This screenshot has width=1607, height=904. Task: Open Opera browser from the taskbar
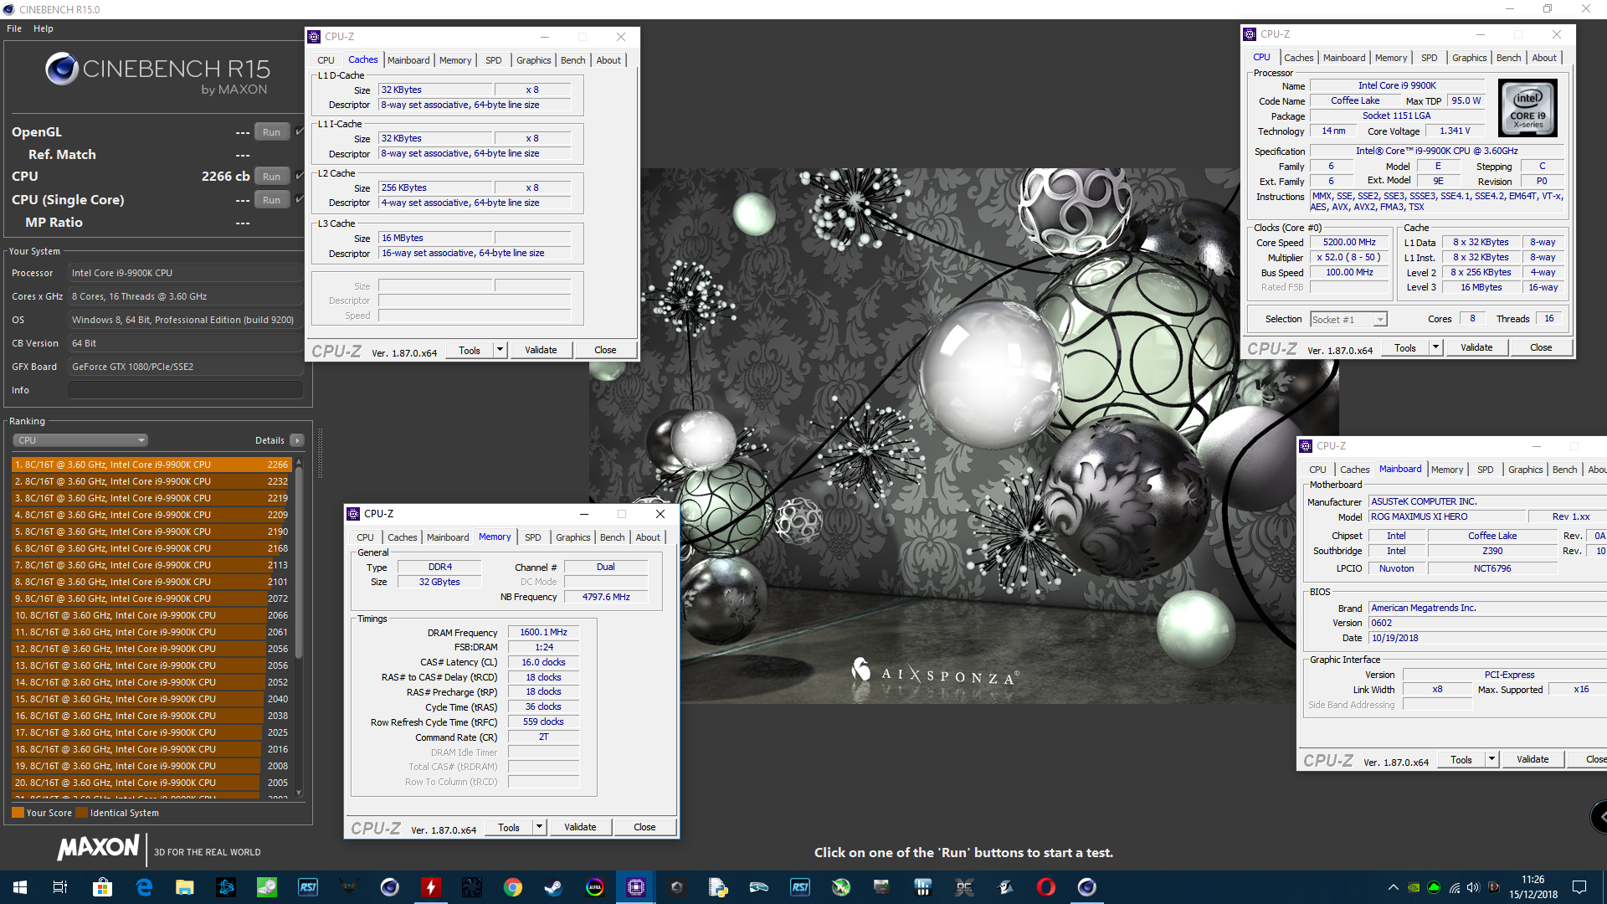point(1046,887)
